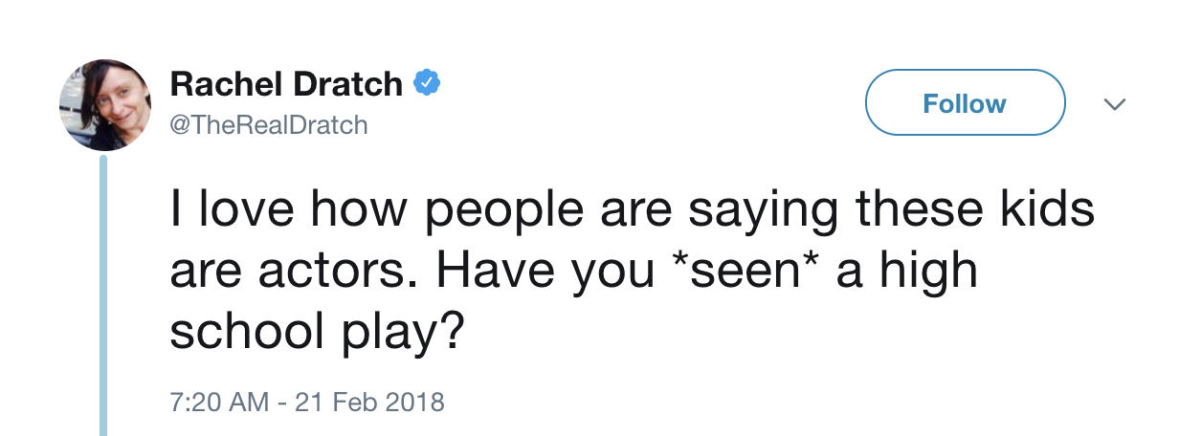Click the @TheRealDratch handle
Screen dimensions: 1179x436
269,124
